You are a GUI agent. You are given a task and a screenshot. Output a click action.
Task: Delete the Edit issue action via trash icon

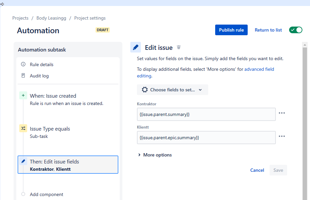click(x=178, y=47)
